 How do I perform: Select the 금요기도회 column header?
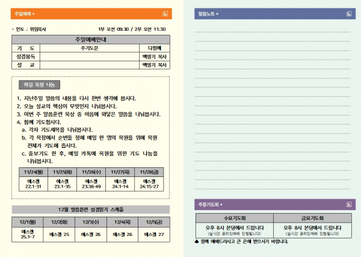click(x=312, y=217)
